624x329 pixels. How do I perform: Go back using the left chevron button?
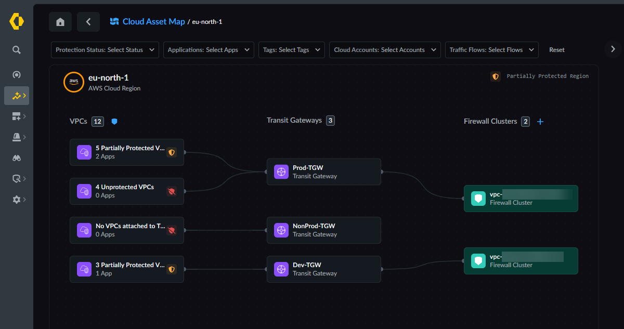(88, 22)
